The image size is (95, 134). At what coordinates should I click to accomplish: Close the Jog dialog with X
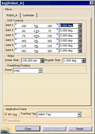coord(92,3)
